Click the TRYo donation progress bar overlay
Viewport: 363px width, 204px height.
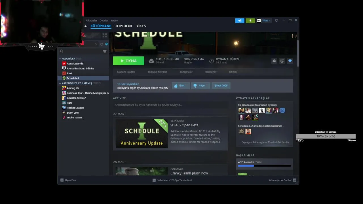[326, 136]
